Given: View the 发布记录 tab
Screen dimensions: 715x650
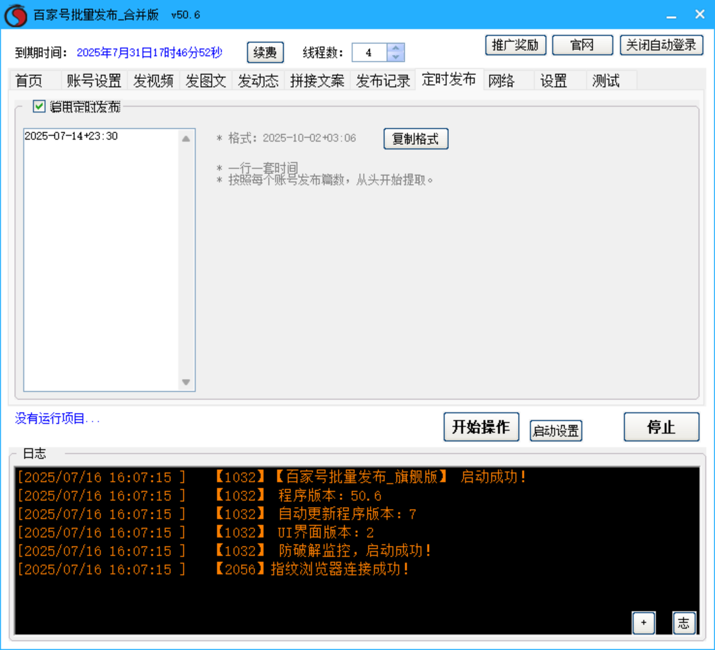Looking at the screenshot, I should 383,81.
